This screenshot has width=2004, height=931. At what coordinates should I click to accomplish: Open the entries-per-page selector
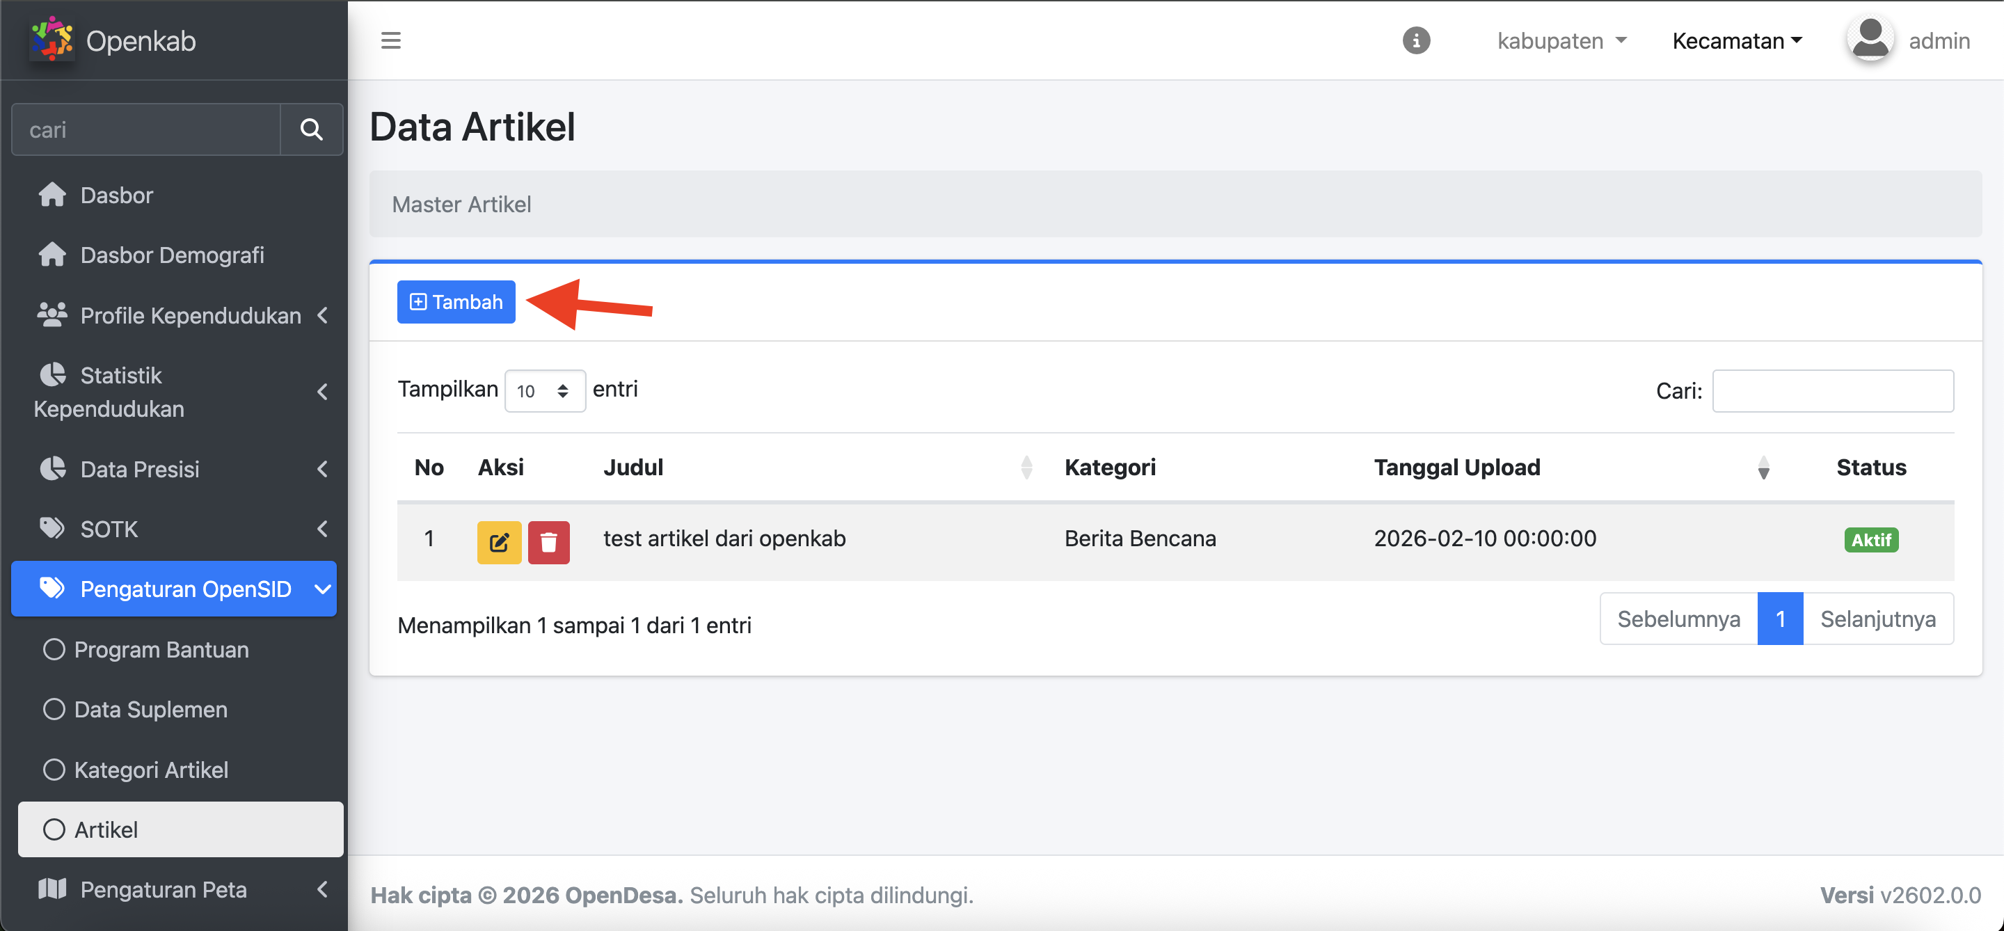[x=543, y=390]
